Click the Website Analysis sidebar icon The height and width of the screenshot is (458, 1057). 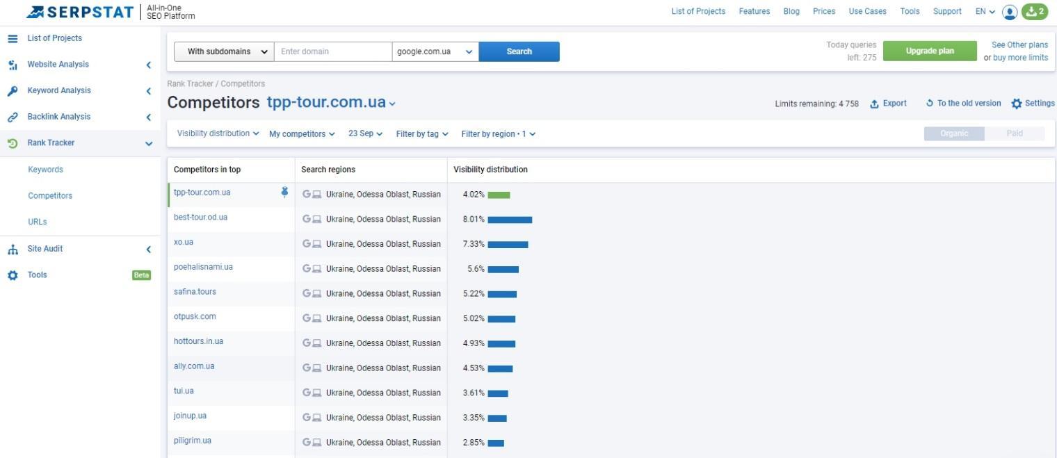13,65
